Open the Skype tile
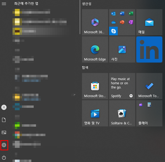 (113, 31)
